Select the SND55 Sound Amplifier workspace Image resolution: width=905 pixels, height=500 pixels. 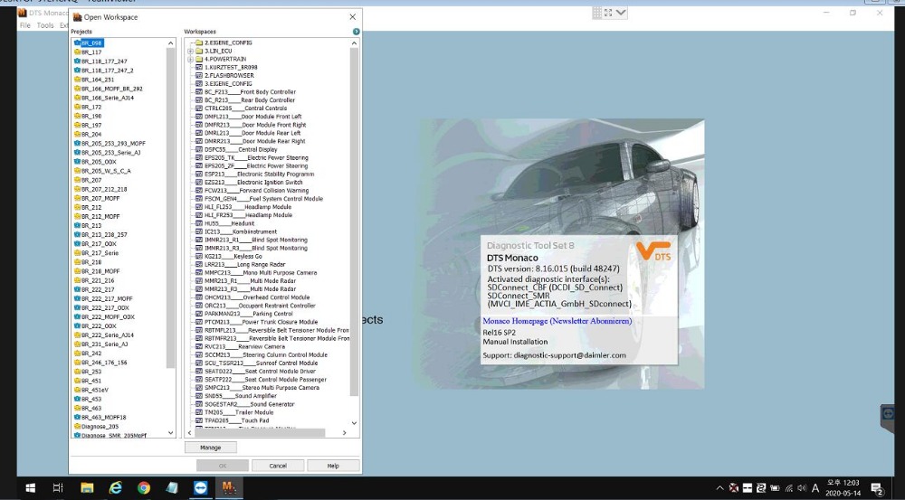click(x=241, y=396)
